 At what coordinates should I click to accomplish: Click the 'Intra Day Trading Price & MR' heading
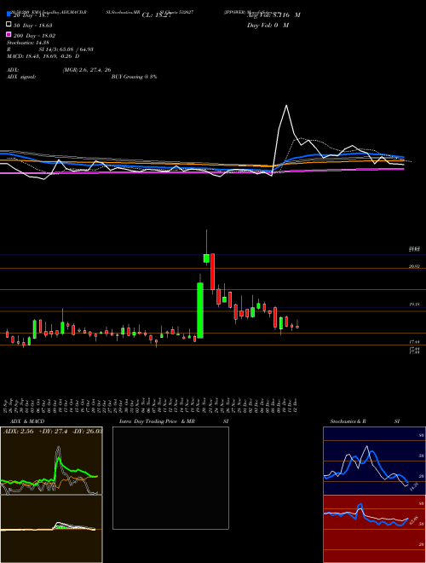pos(157,421)
